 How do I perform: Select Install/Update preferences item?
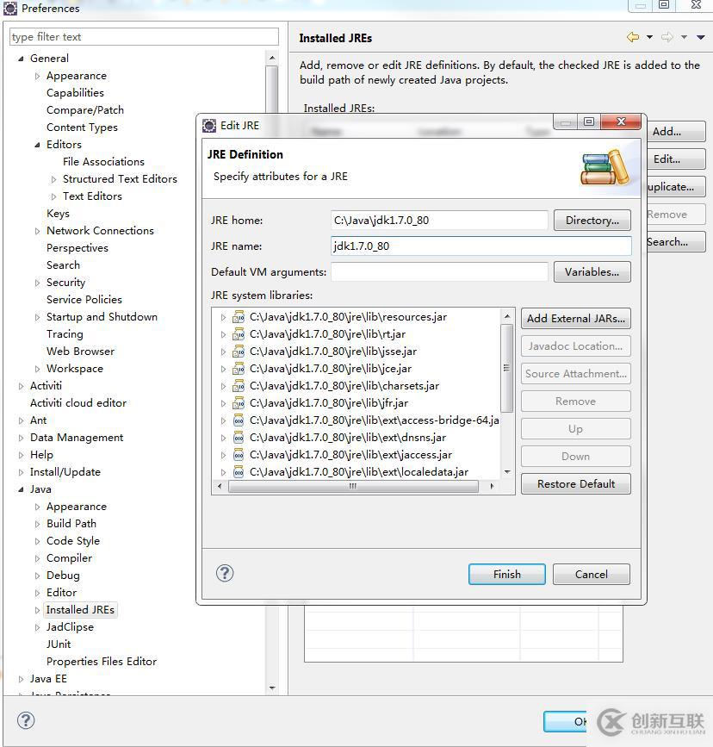65,471
